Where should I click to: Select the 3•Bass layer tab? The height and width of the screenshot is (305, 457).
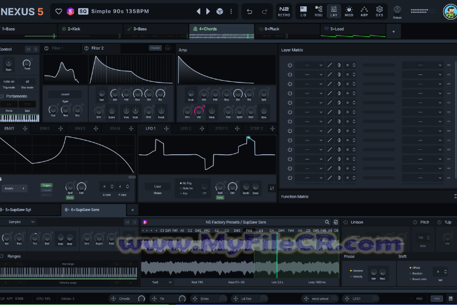156,31
